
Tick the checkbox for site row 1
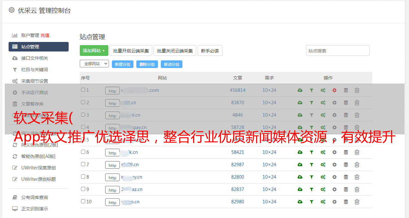click(x=83, y=90)
